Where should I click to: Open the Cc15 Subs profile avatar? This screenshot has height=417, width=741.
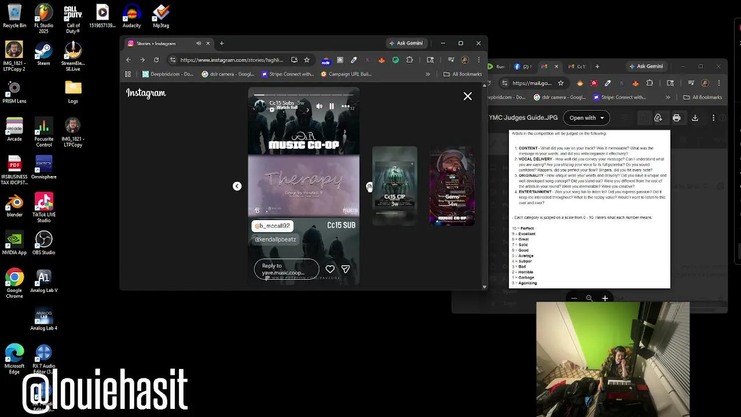260,105
